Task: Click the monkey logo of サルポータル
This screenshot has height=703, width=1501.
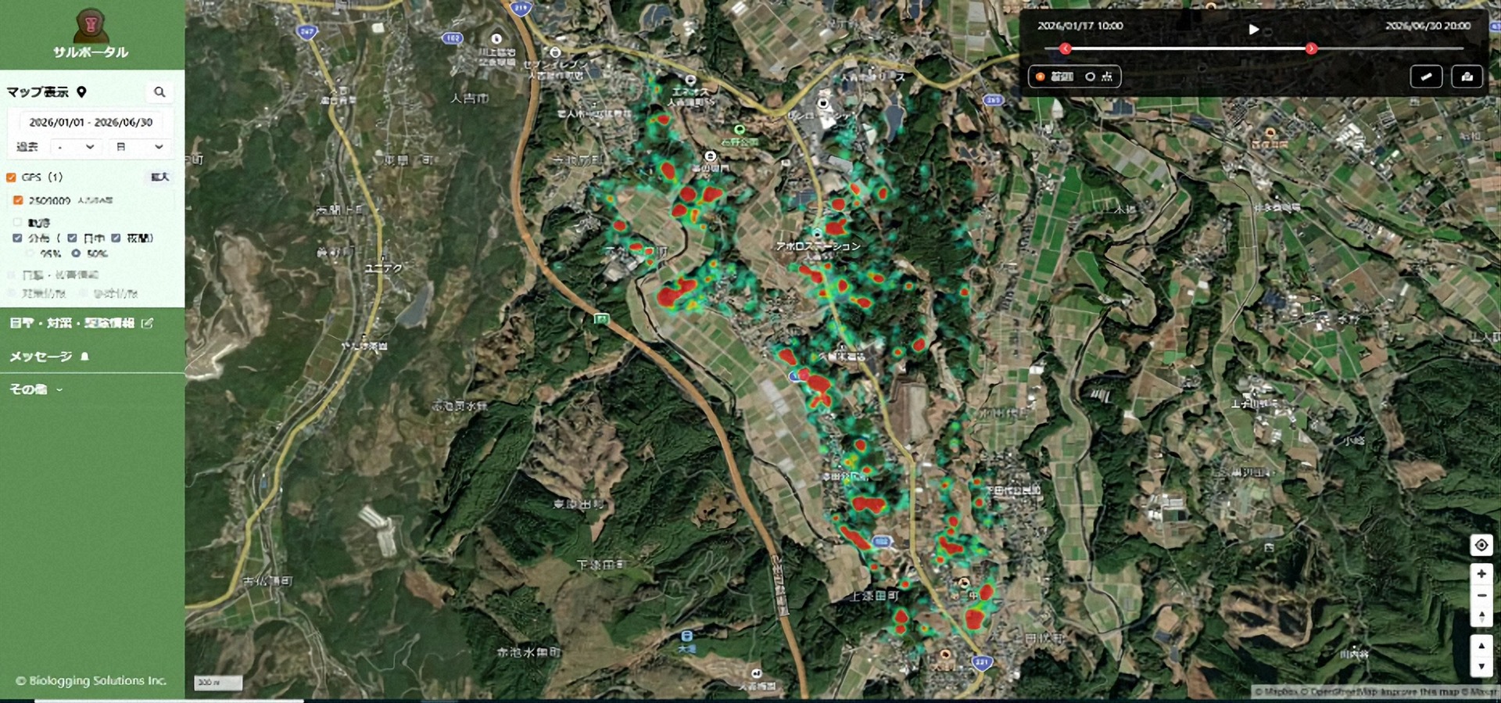Action: (x=91, y=25)
